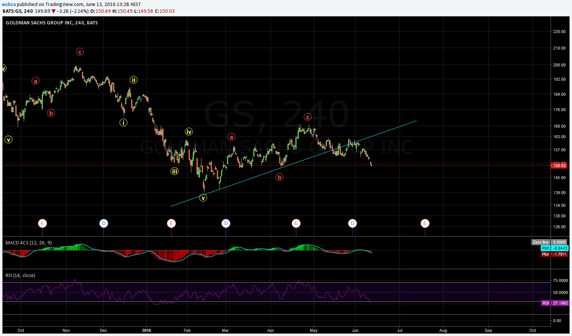The width and height of the screenshot is (572, 336).
Task: Click the 200.00 price axis label
Action: 559,65
